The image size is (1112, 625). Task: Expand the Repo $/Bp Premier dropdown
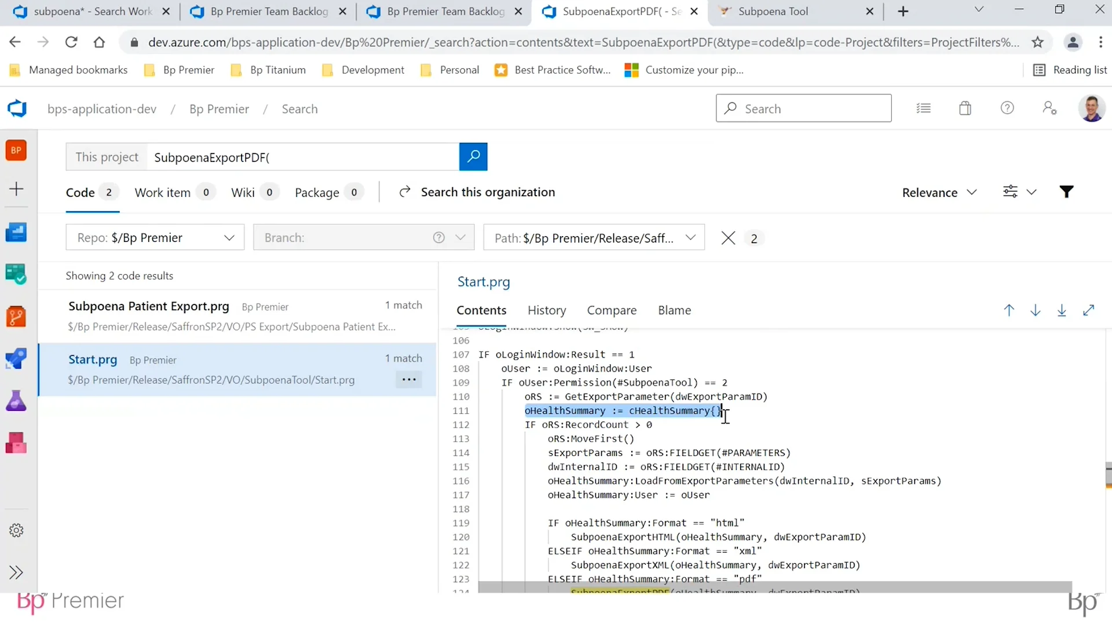[x=155, y=238]
